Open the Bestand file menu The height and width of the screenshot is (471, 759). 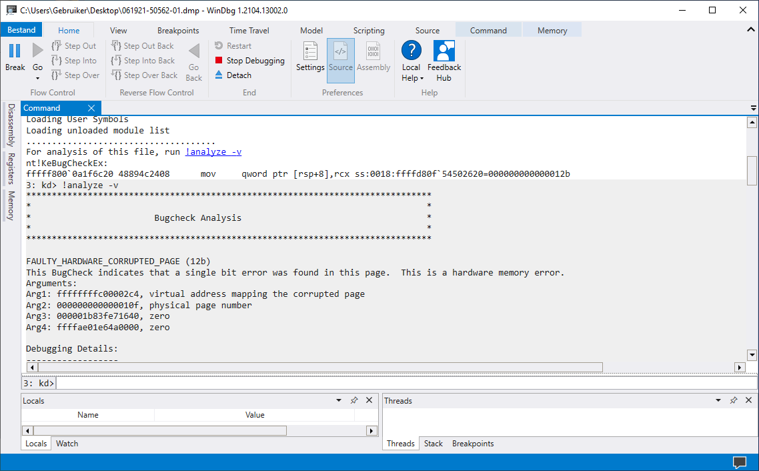(21, 30)
